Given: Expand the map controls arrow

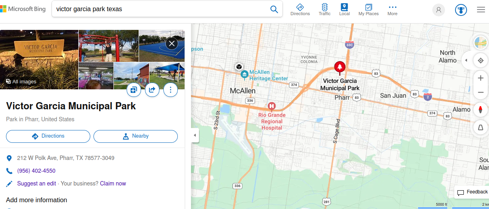Looking at the screenshot, I should click(466, 61).
